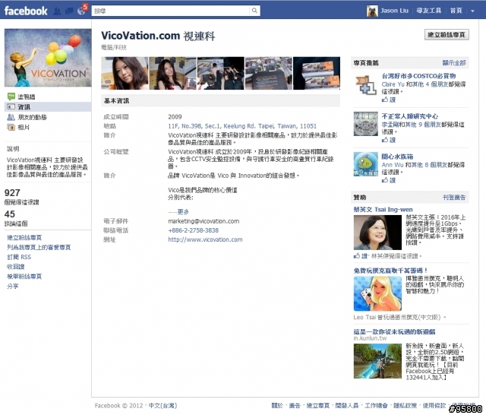Open Tsai Ing-wen sponsored title
The height and width of the screenshot is (415, 486).
click(383, 209)
